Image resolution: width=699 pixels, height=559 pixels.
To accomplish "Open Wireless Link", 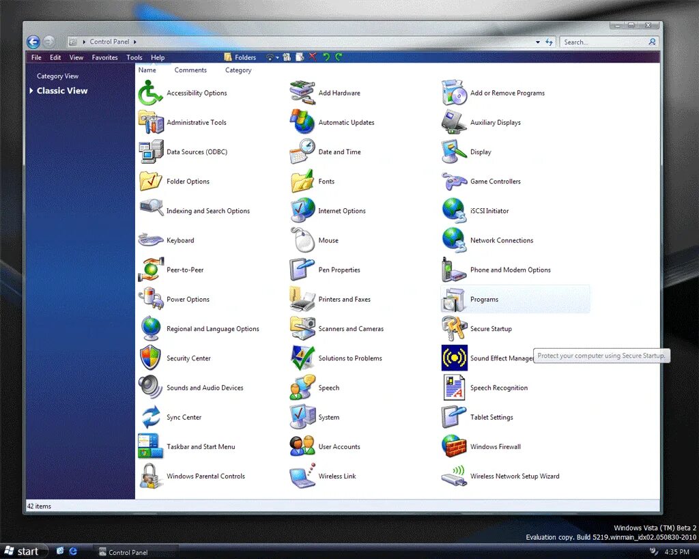I will click(x=323, y=475).
